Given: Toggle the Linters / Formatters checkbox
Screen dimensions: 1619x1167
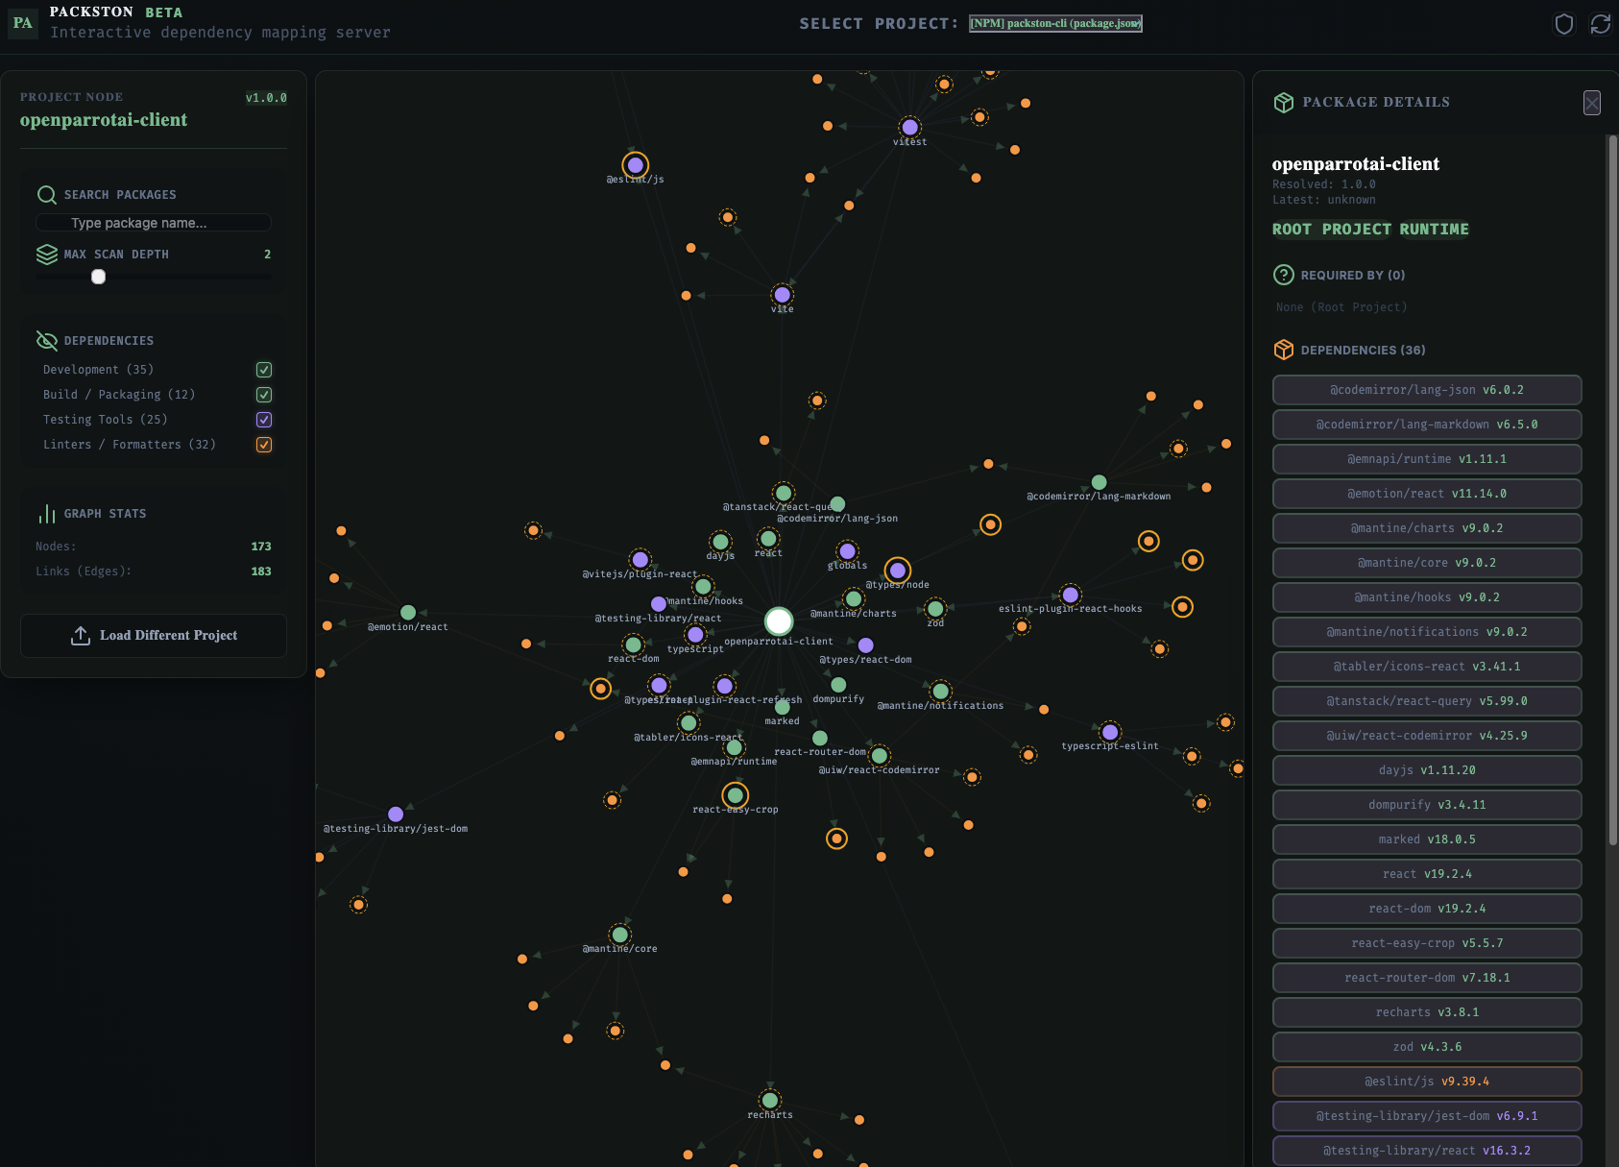Looking at the screenshot, I should click(x=264, y=445).
